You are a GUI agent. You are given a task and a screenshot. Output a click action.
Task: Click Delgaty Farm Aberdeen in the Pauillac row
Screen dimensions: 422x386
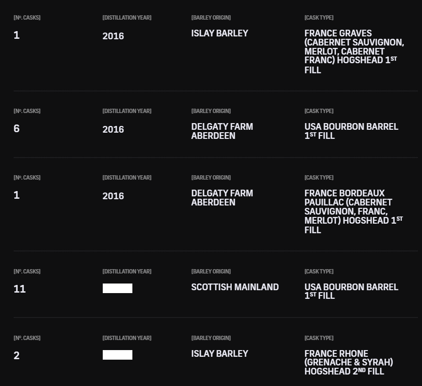coord(222,197)
